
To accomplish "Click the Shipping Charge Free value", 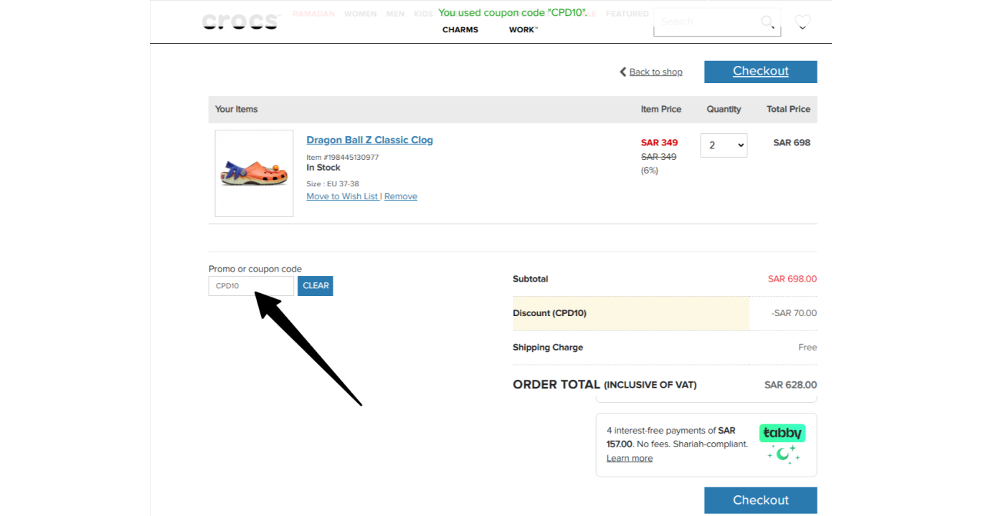I will point(807,348).
